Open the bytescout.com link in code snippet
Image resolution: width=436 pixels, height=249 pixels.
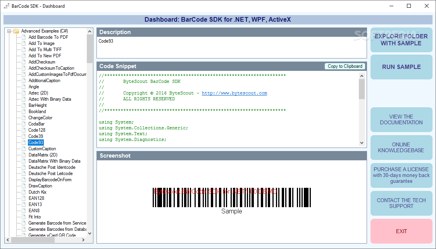point(234,93)
